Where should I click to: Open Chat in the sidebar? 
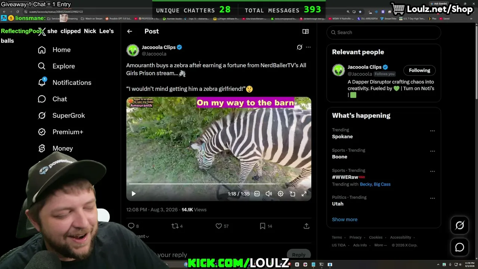click(60, 99)
